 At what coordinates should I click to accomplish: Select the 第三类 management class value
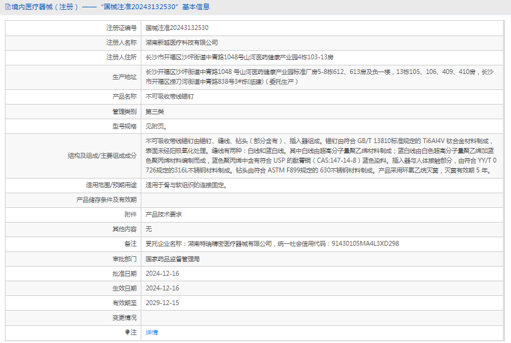155,112
